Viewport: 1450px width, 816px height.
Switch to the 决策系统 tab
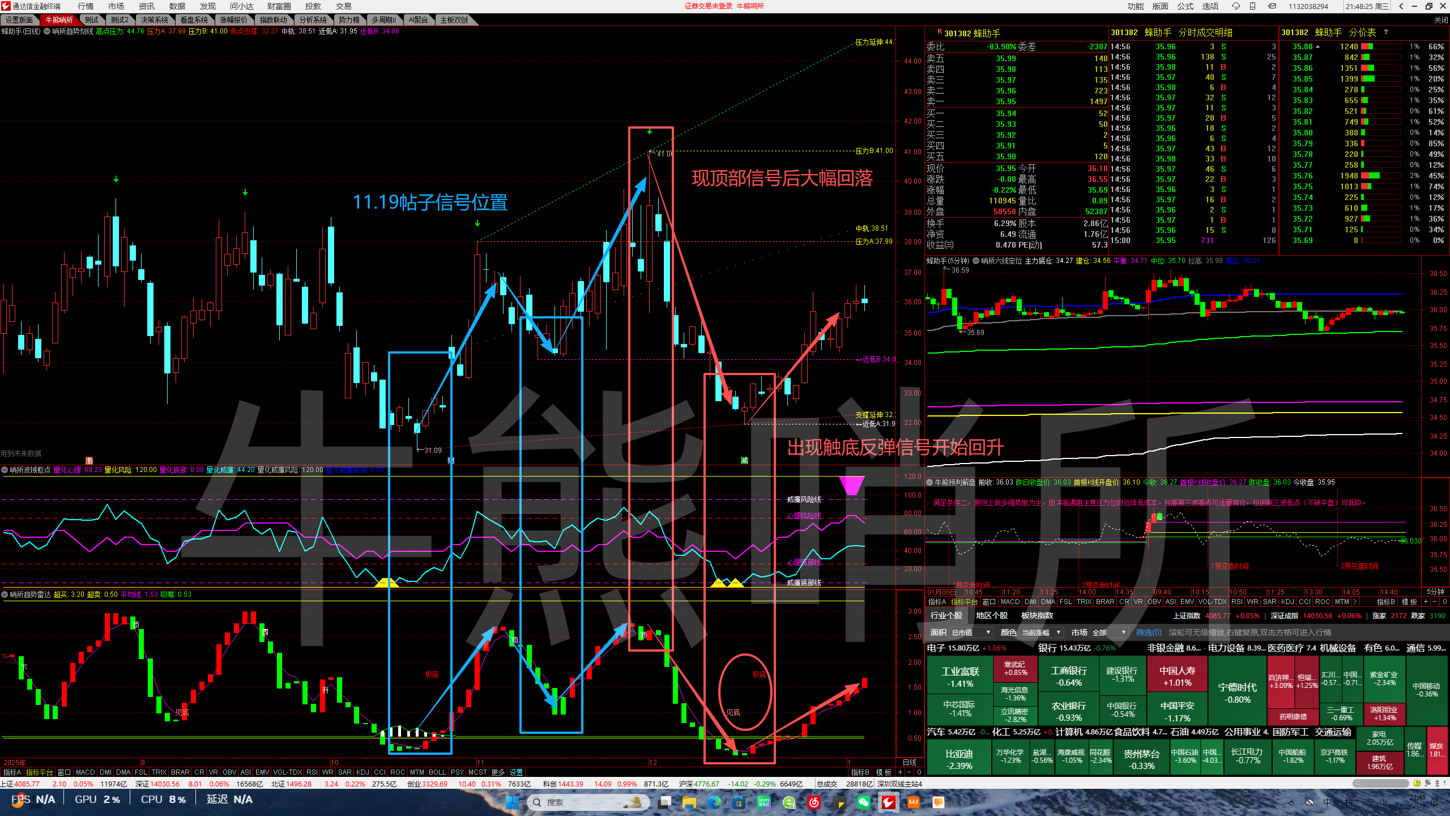point(155,20)
